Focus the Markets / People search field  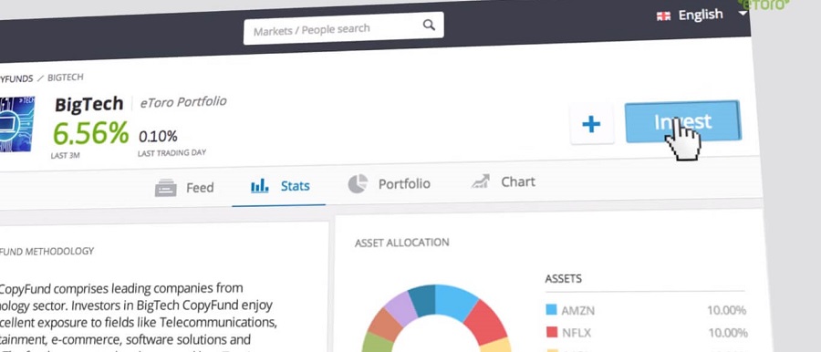click(344, 27)
